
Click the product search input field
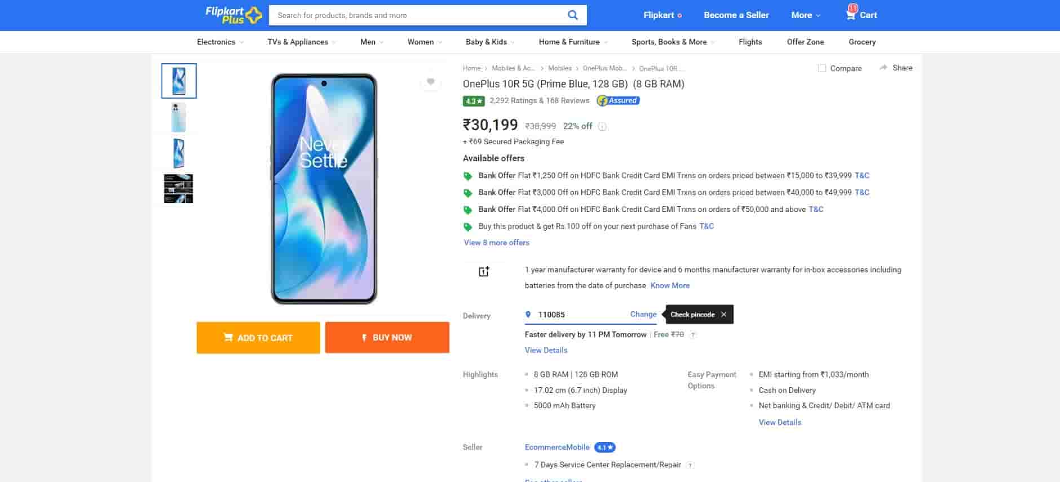pos(417,15)
